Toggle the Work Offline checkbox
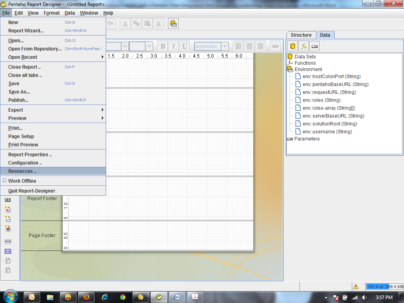Screen dimensions: 404x303 [x=4, y=181]
